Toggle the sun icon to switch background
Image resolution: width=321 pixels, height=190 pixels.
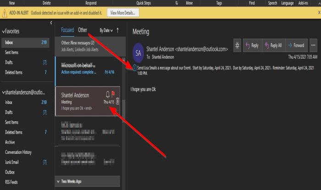tap(237, 45)
